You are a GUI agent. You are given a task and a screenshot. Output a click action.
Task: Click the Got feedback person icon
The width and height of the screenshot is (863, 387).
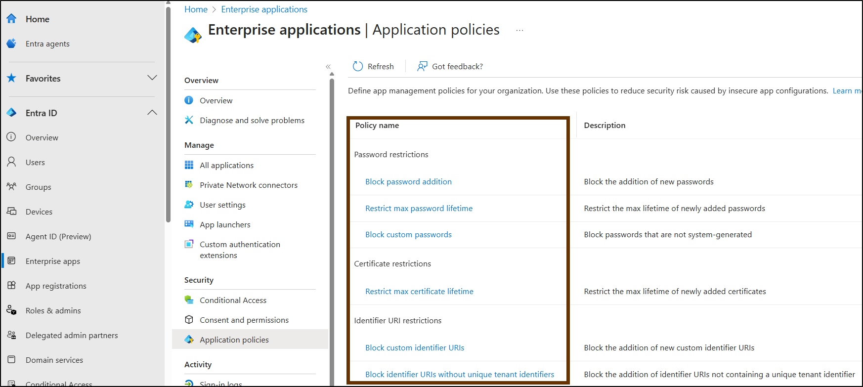click(422, 66)
